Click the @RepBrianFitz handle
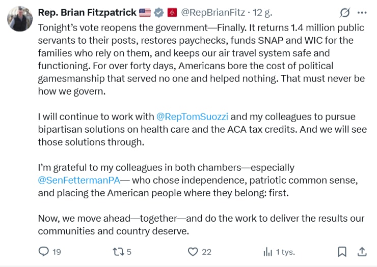Viewport: 377px width, 267px height. click(x=212, y=12)
